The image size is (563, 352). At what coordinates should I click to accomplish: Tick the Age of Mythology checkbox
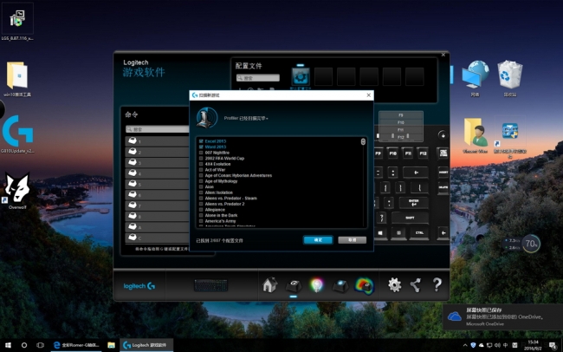click(201, 180)
